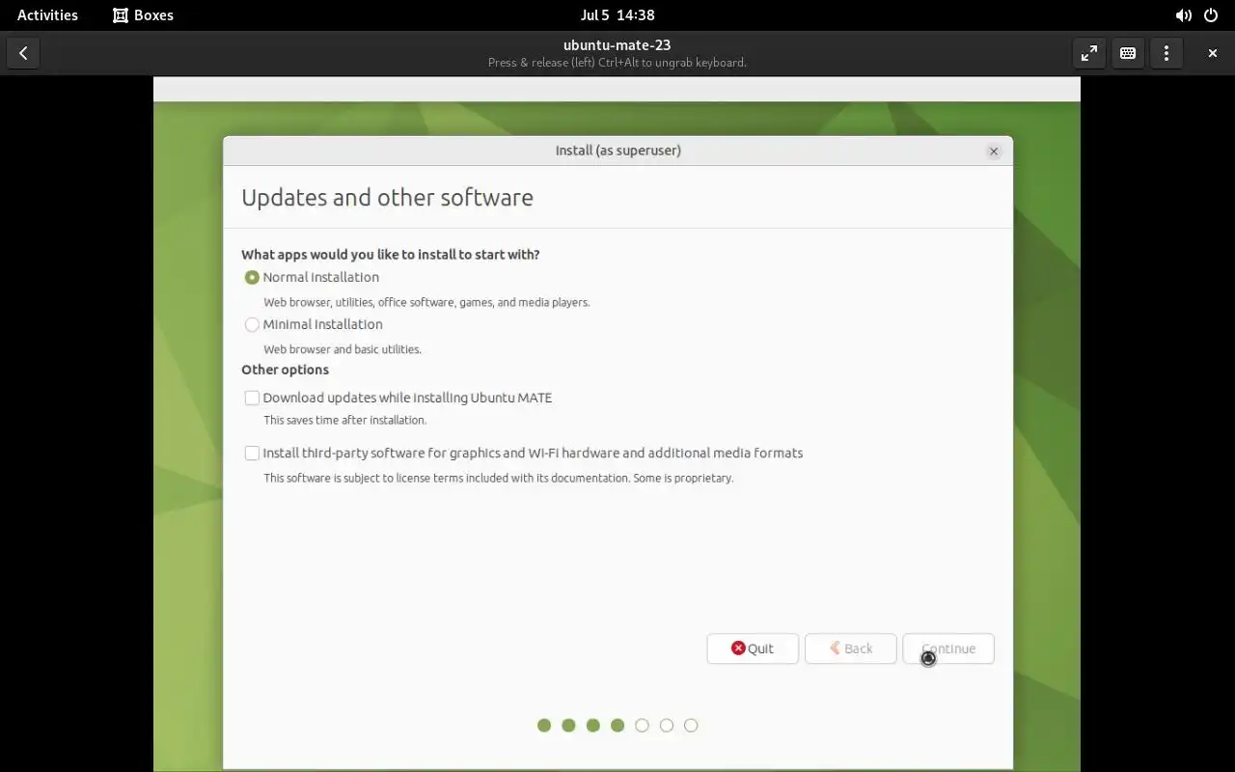Open the clock showing Jul 5 14:38

click(x=617, y=15)
